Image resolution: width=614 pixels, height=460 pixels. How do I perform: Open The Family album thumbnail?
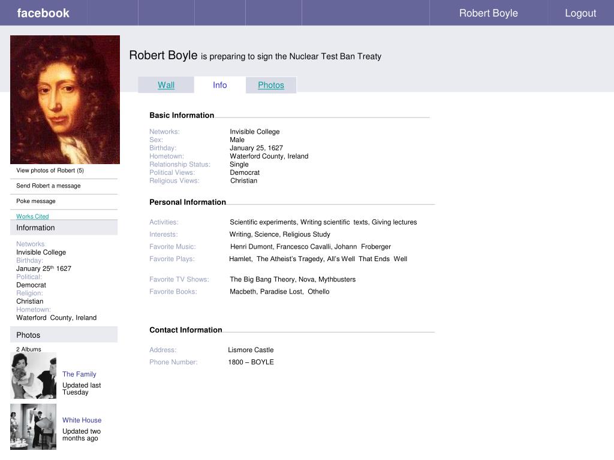(34, 376)
